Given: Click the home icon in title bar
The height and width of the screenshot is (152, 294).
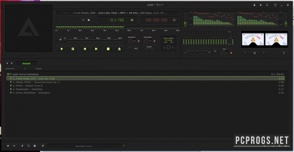Looking at the screenshot, I should pos(254,5).
